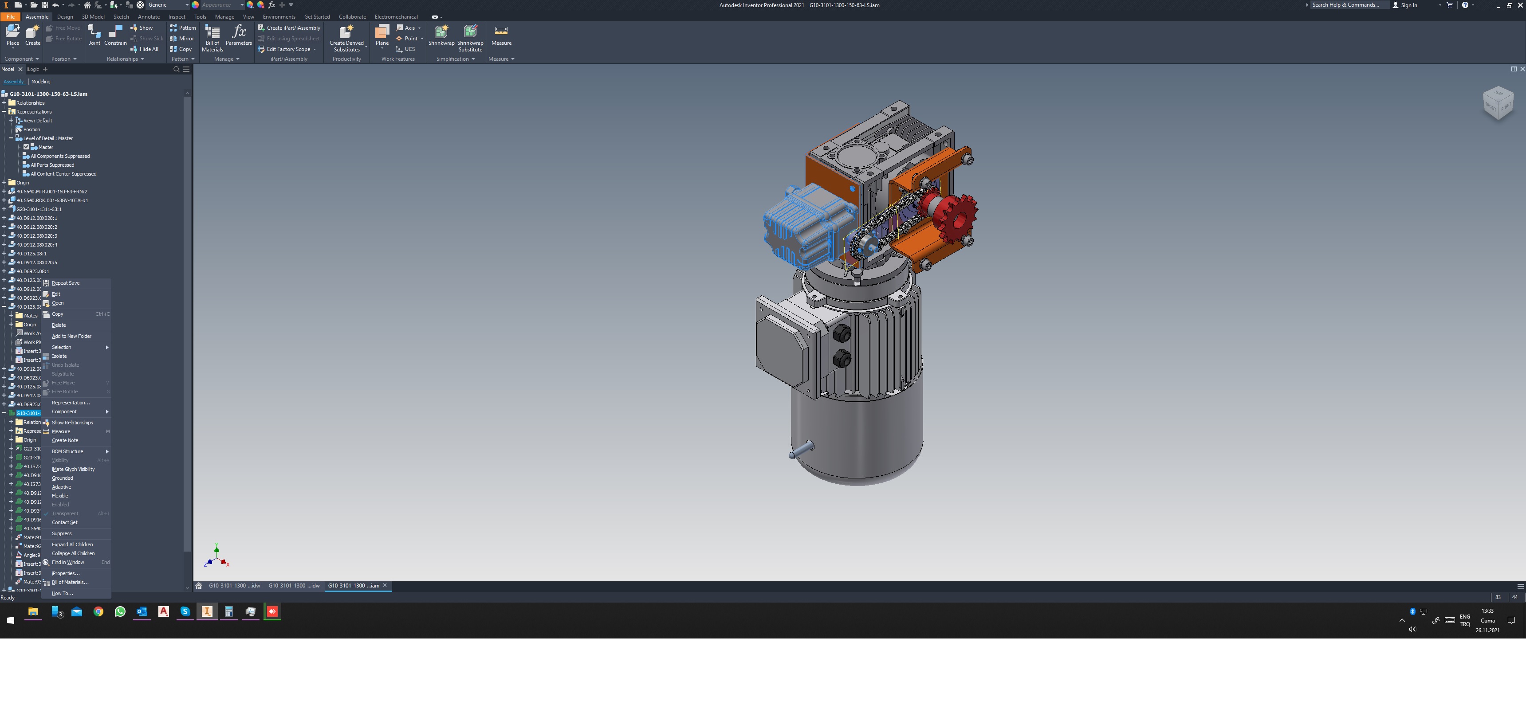Switch to the Annotate ribbon tab
1526x705 pixels.
pos(149,16)
